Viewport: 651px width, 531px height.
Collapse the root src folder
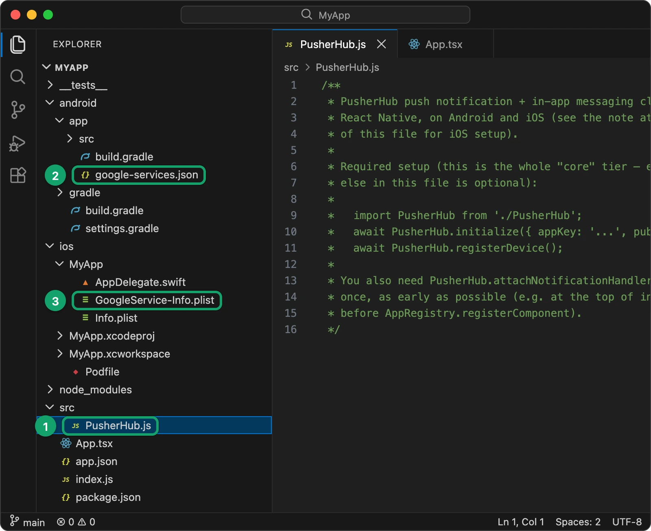point(50,407)
